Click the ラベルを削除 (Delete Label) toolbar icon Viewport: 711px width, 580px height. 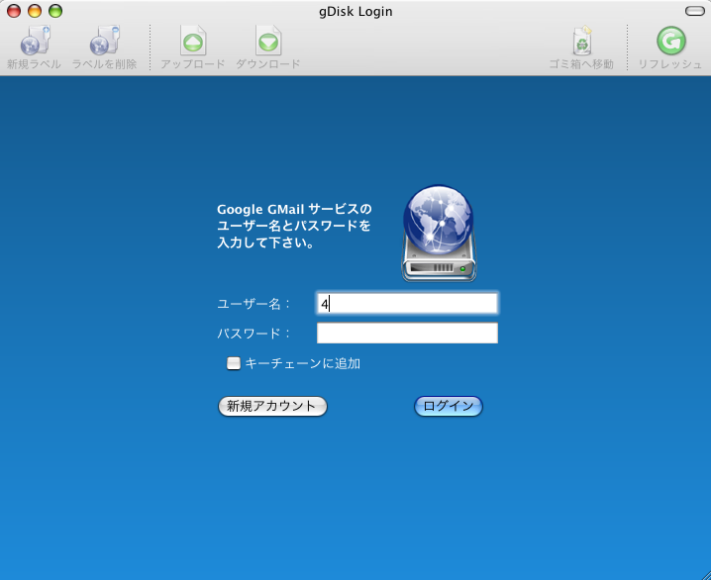[x=104, y=41]
